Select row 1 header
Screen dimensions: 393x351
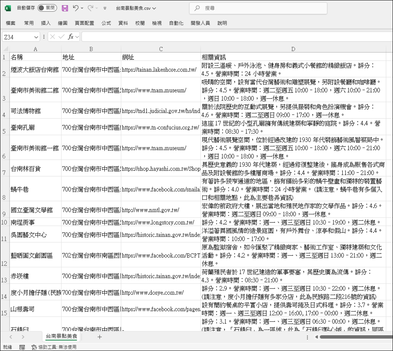tap(4, 57)
